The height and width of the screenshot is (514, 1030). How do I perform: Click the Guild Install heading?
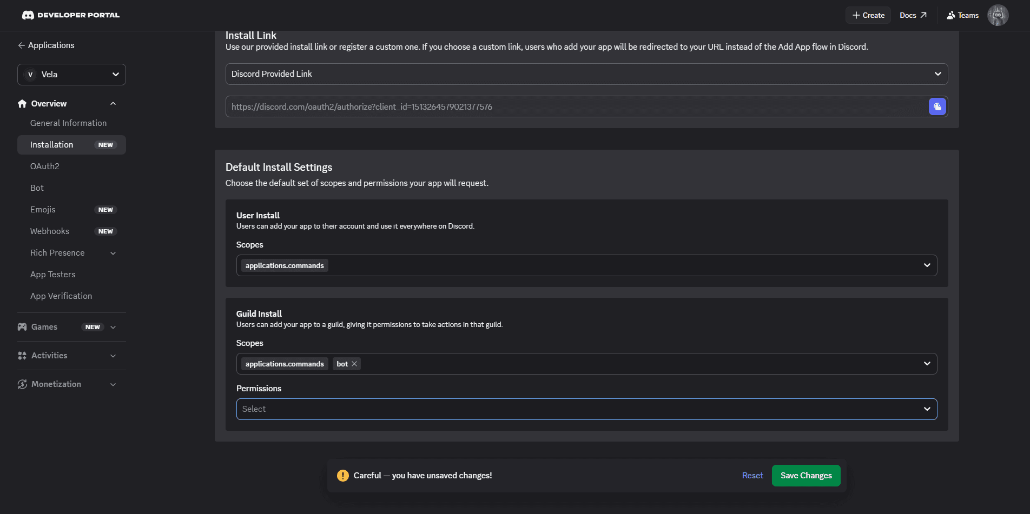[x=259, y=313]
